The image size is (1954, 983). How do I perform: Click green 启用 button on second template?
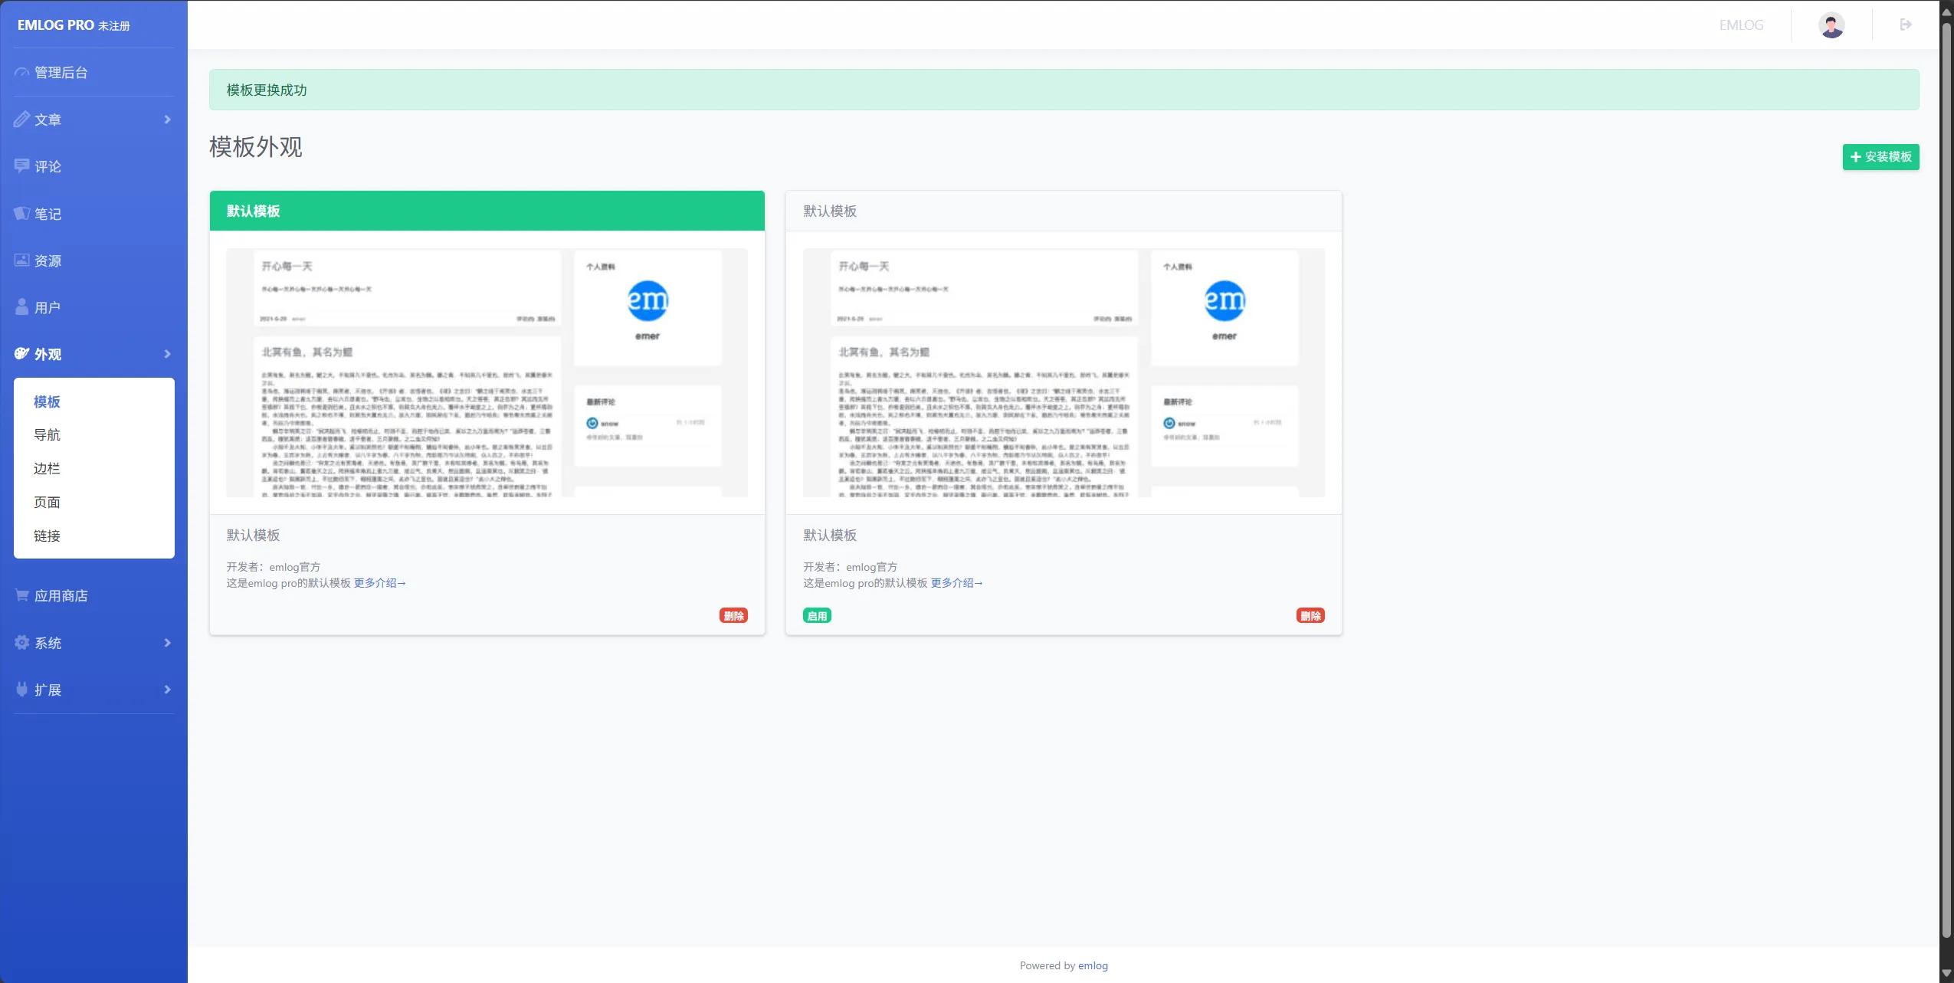click(x=816, y=616)
